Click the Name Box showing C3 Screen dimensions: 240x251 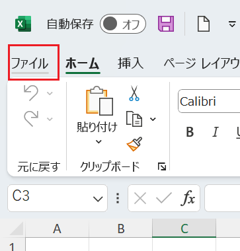[x=58, y=198]
